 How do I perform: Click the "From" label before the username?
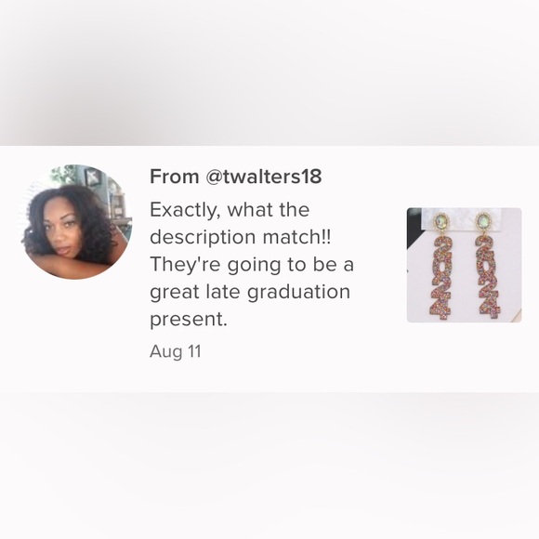175,177
